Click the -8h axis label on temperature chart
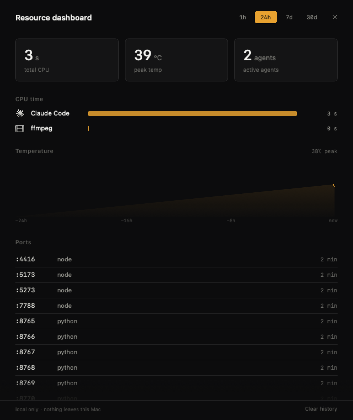 [x=231, y=221]
